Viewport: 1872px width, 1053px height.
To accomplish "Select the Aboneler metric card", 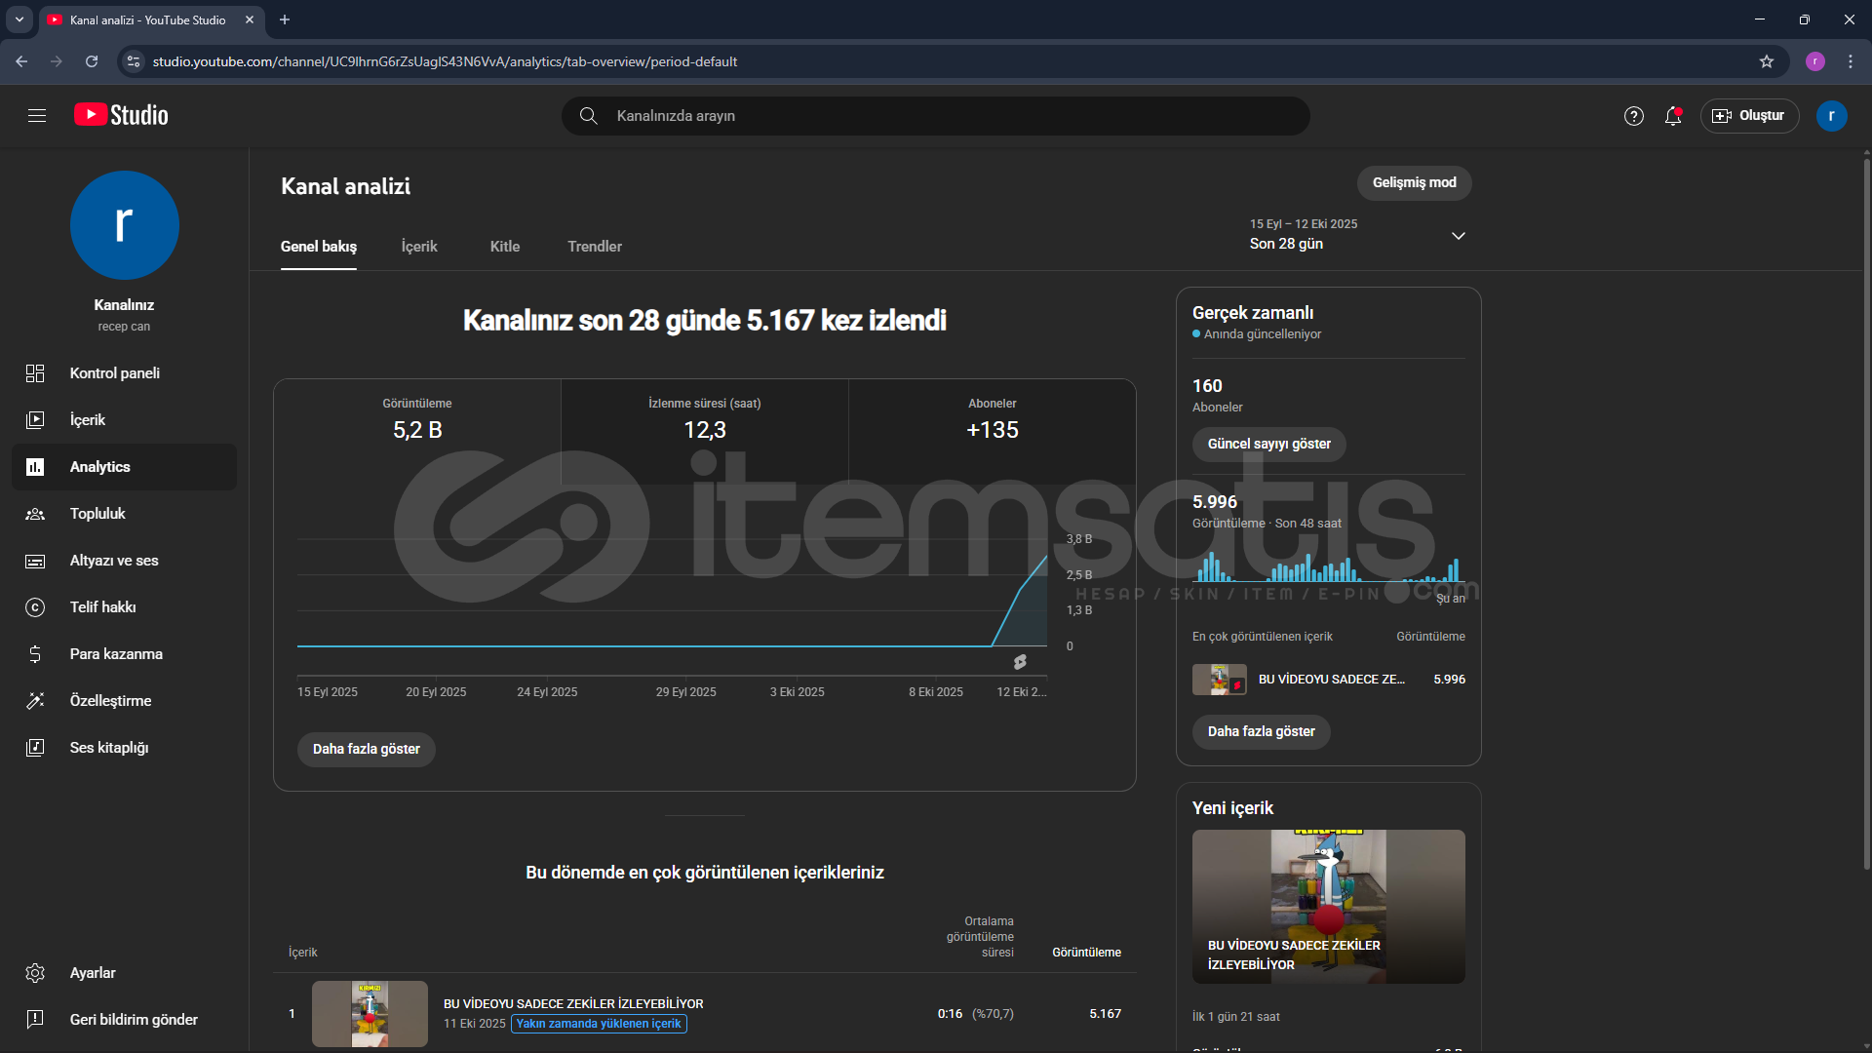I will click(x=992, y=420).
